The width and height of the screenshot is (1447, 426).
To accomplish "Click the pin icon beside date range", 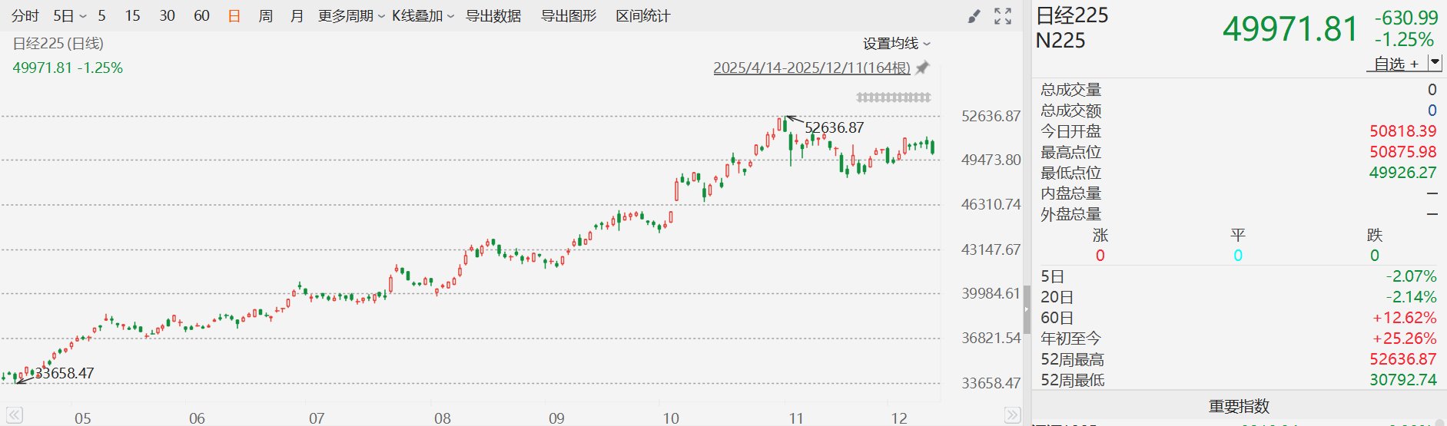I will pyautogui.click(x=923, y=68).
